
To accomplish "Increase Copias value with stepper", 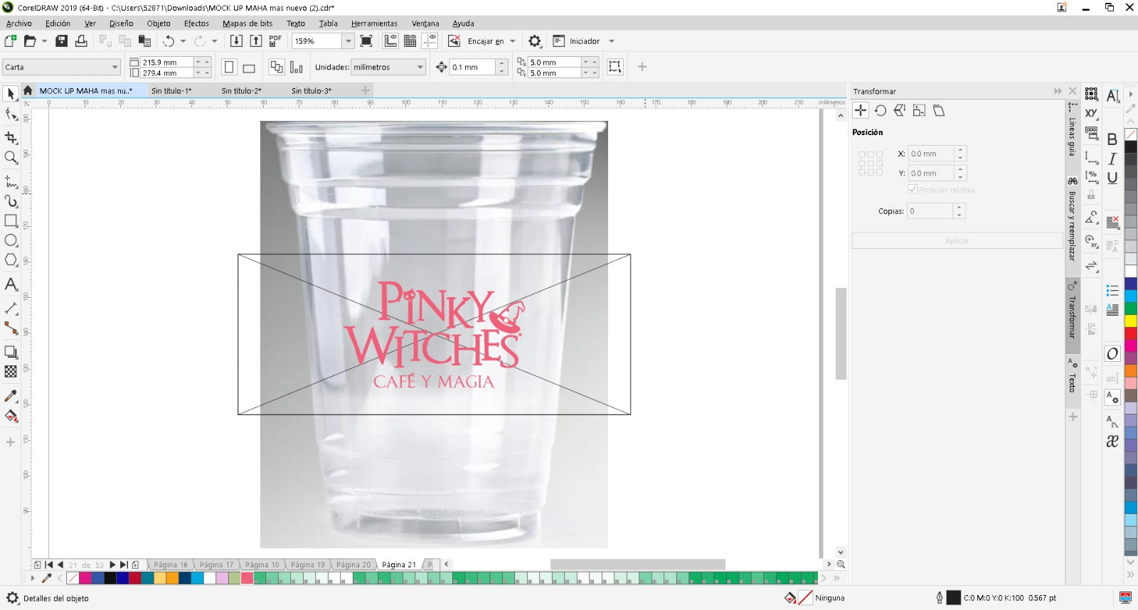I will point(959,208).
